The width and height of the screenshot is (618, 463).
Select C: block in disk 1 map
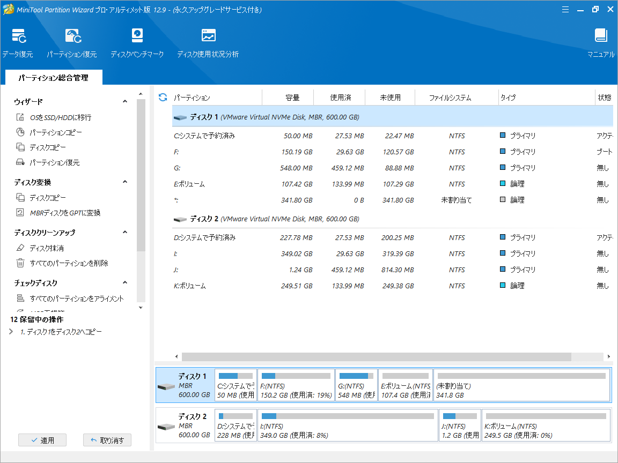click(236, 385)
